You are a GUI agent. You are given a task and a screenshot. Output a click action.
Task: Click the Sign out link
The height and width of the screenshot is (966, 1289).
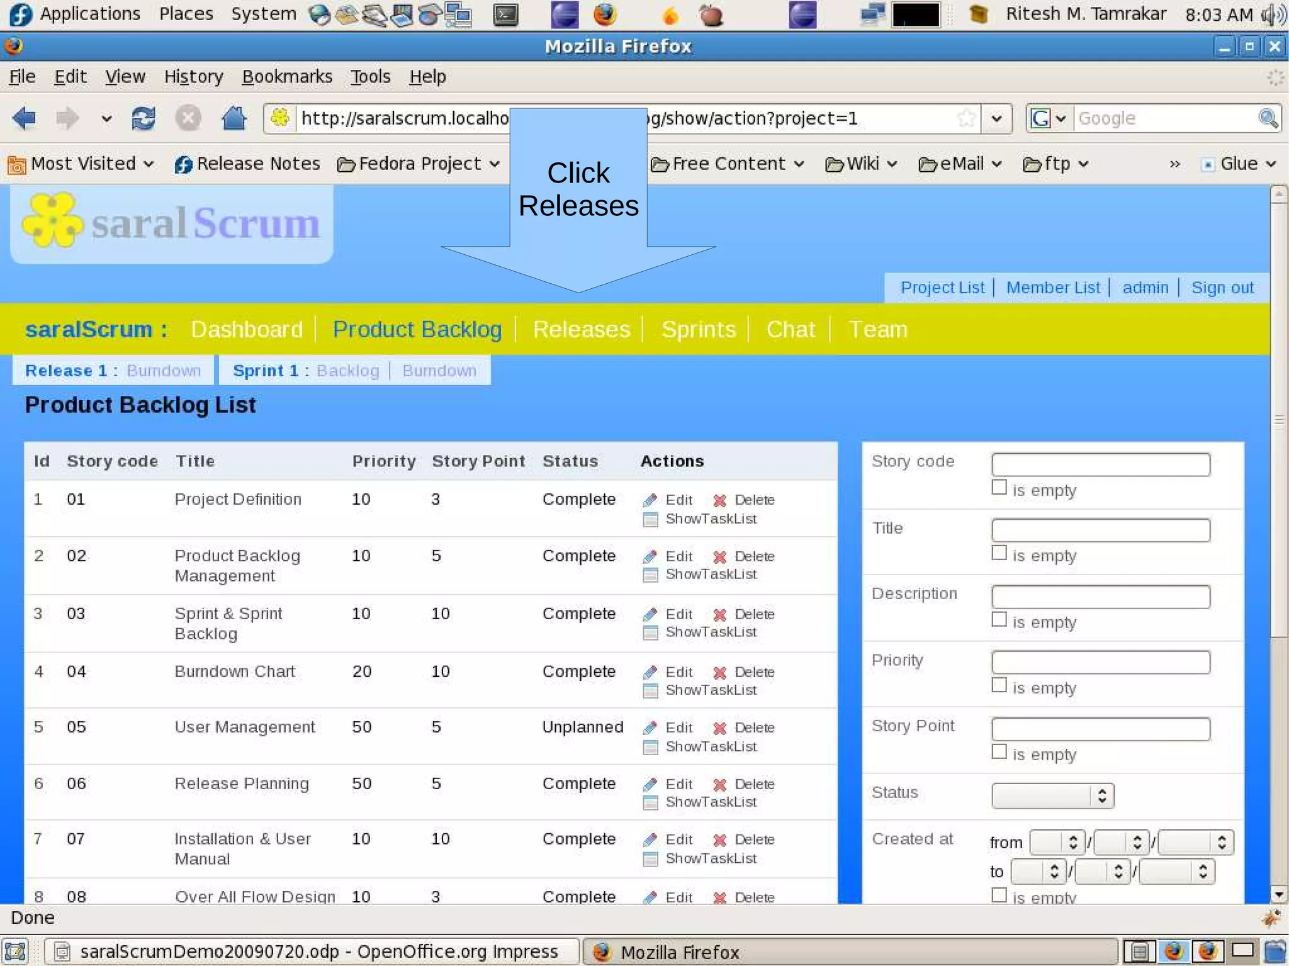click(1222, 288)
